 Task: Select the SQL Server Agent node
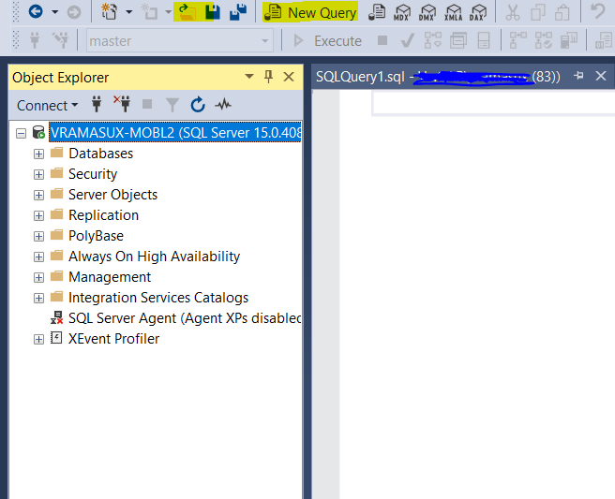(185, 318)
